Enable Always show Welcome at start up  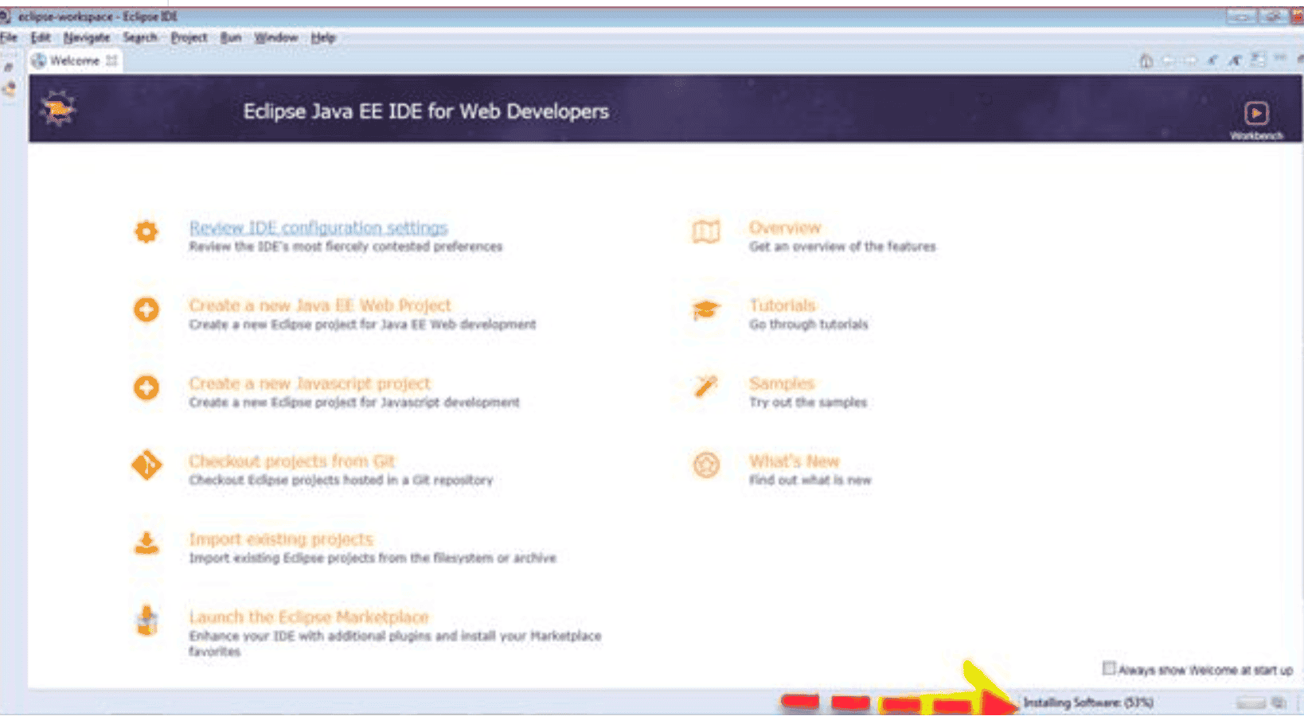coord(1108,670)
